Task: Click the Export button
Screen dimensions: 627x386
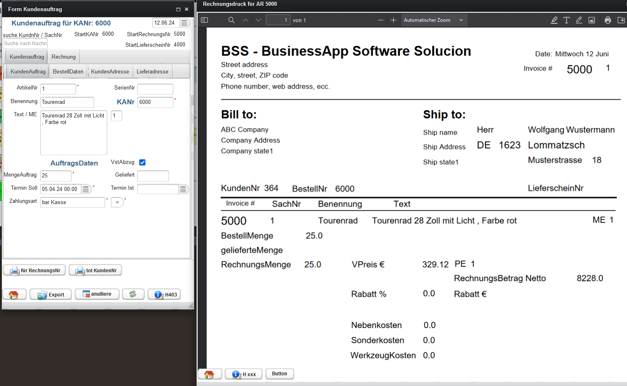Action: point(51,294)
